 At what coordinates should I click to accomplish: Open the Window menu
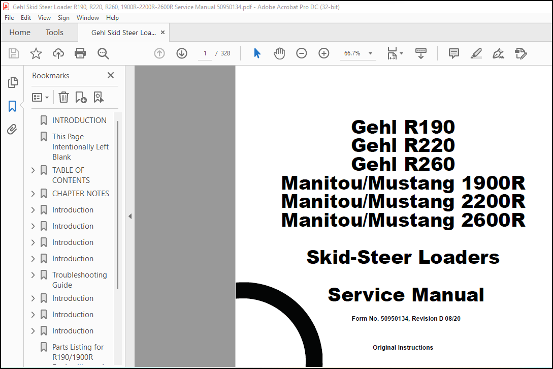click(x=88, y=18)
